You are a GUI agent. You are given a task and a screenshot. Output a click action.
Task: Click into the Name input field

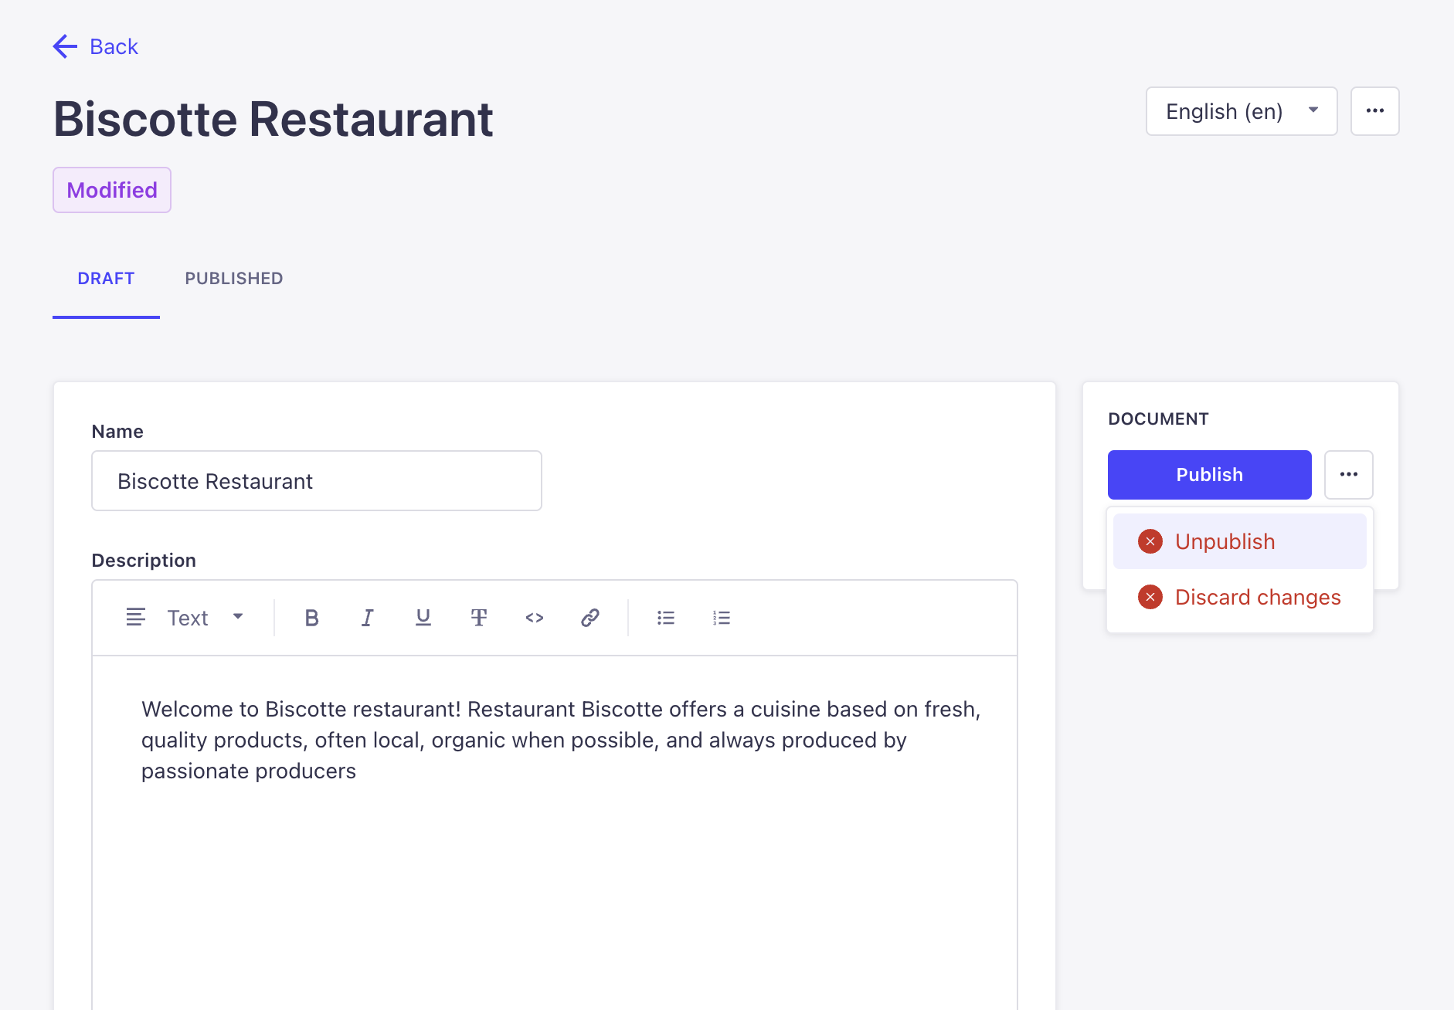coord(316,481)
